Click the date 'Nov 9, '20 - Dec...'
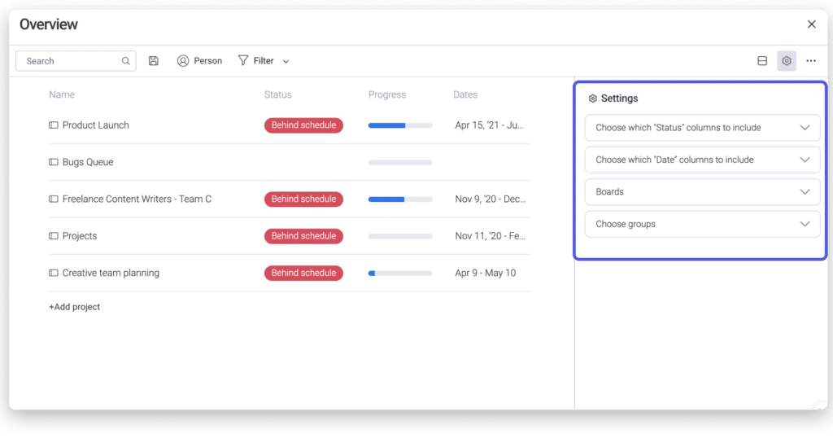This screenshot has height=438, width=833. pos(491,199)
